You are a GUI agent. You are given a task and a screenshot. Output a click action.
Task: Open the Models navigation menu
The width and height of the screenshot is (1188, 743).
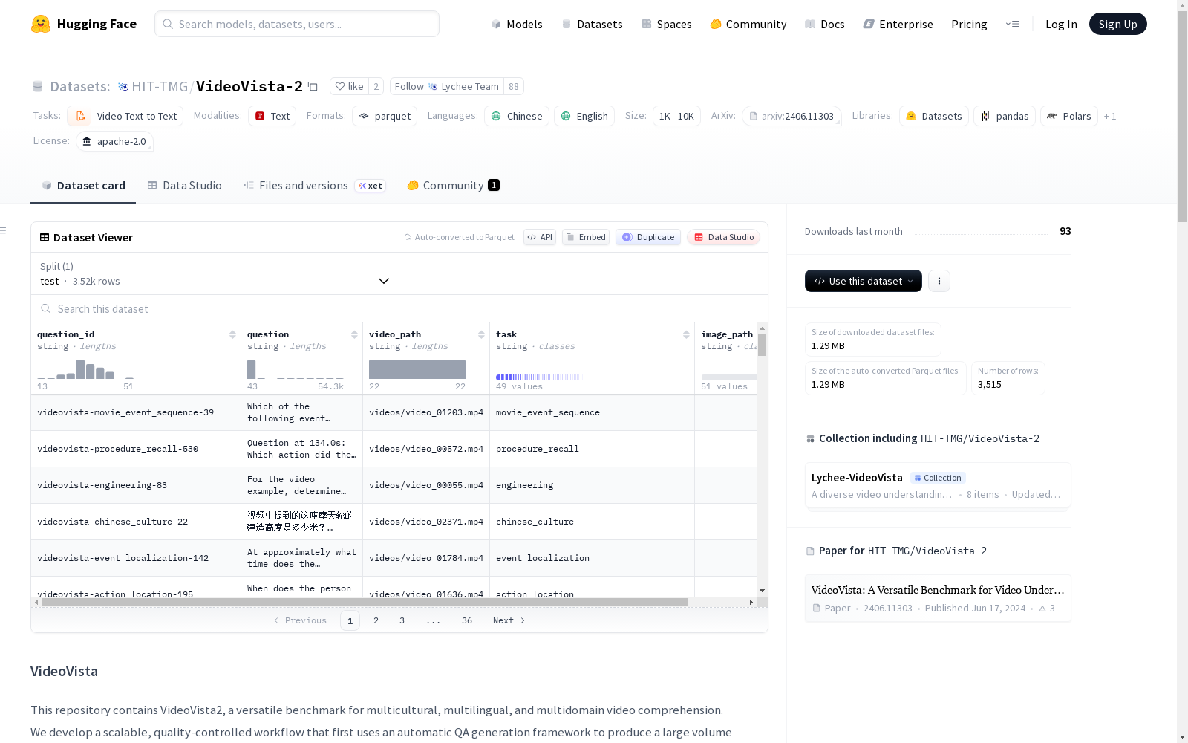click(517, 24)
